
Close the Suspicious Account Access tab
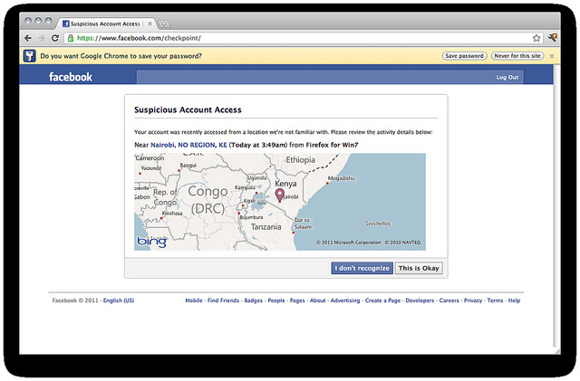[150, 24]
